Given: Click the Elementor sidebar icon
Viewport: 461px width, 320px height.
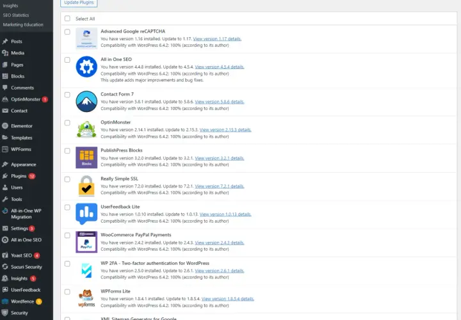Looking at the screenshot, I should pos(5,126).
